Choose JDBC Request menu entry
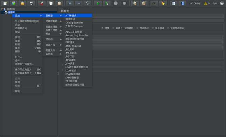The height and width of the screenshot is (137, 226). (x=77, y=46)
